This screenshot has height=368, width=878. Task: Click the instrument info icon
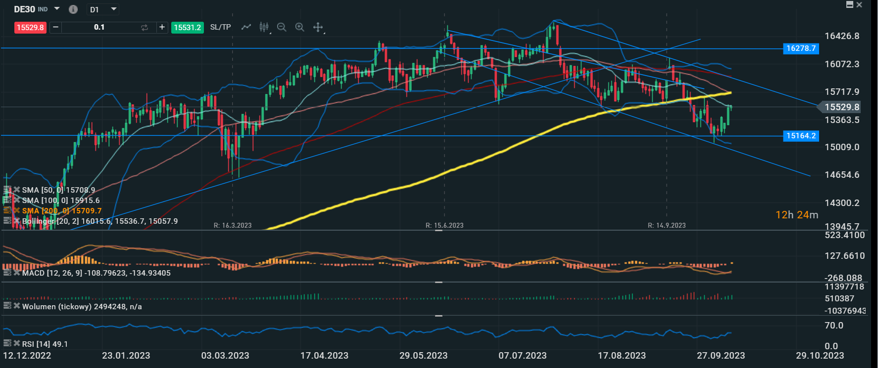[x=73, y=9]
